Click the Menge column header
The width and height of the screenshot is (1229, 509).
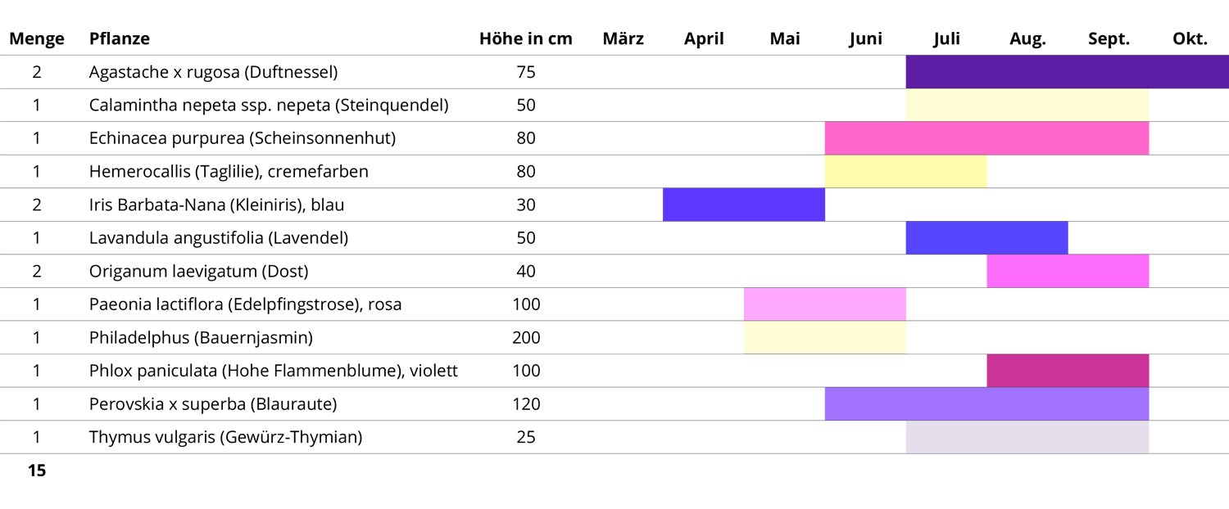pyautogui.click(x=37, y=38)
